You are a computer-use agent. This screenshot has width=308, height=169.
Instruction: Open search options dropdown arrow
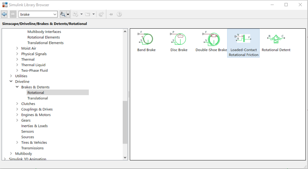pos(68,14)
